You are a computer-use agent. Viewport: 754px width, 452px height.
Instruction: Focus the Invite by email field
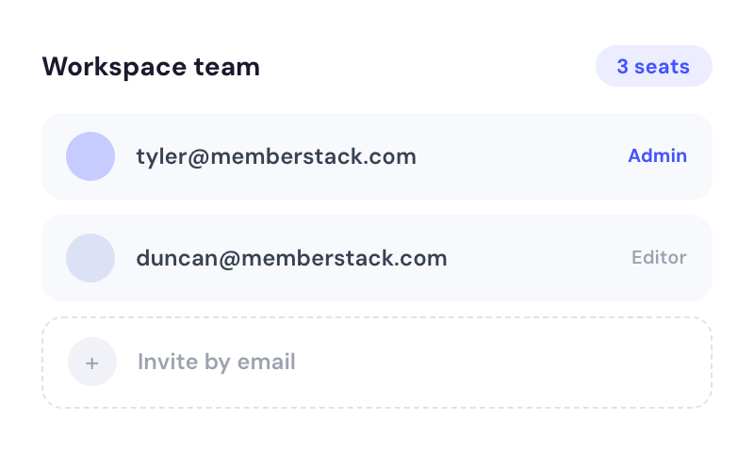(377, 363)
